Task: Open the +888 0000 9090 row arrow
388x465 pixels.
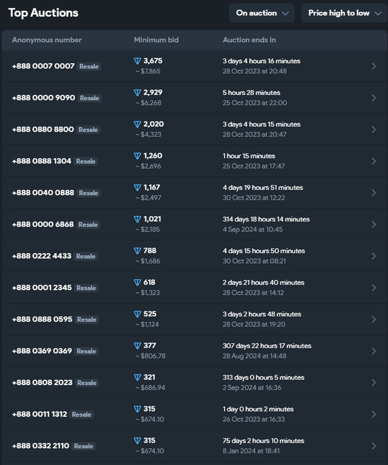Action: click(374, 98)
